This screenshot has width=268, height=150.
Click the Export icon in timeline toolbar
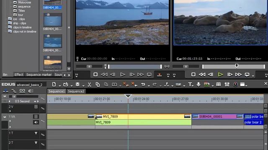coord(207,84)
